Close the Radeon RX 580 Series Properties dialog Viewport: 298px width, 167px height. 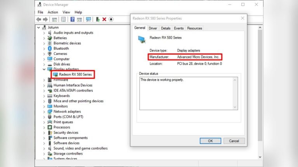pos(243,18)
